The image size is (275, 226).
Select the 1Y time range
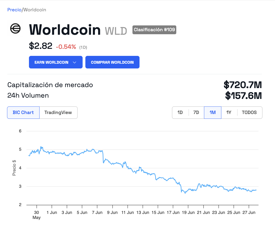tap(229, 112)
